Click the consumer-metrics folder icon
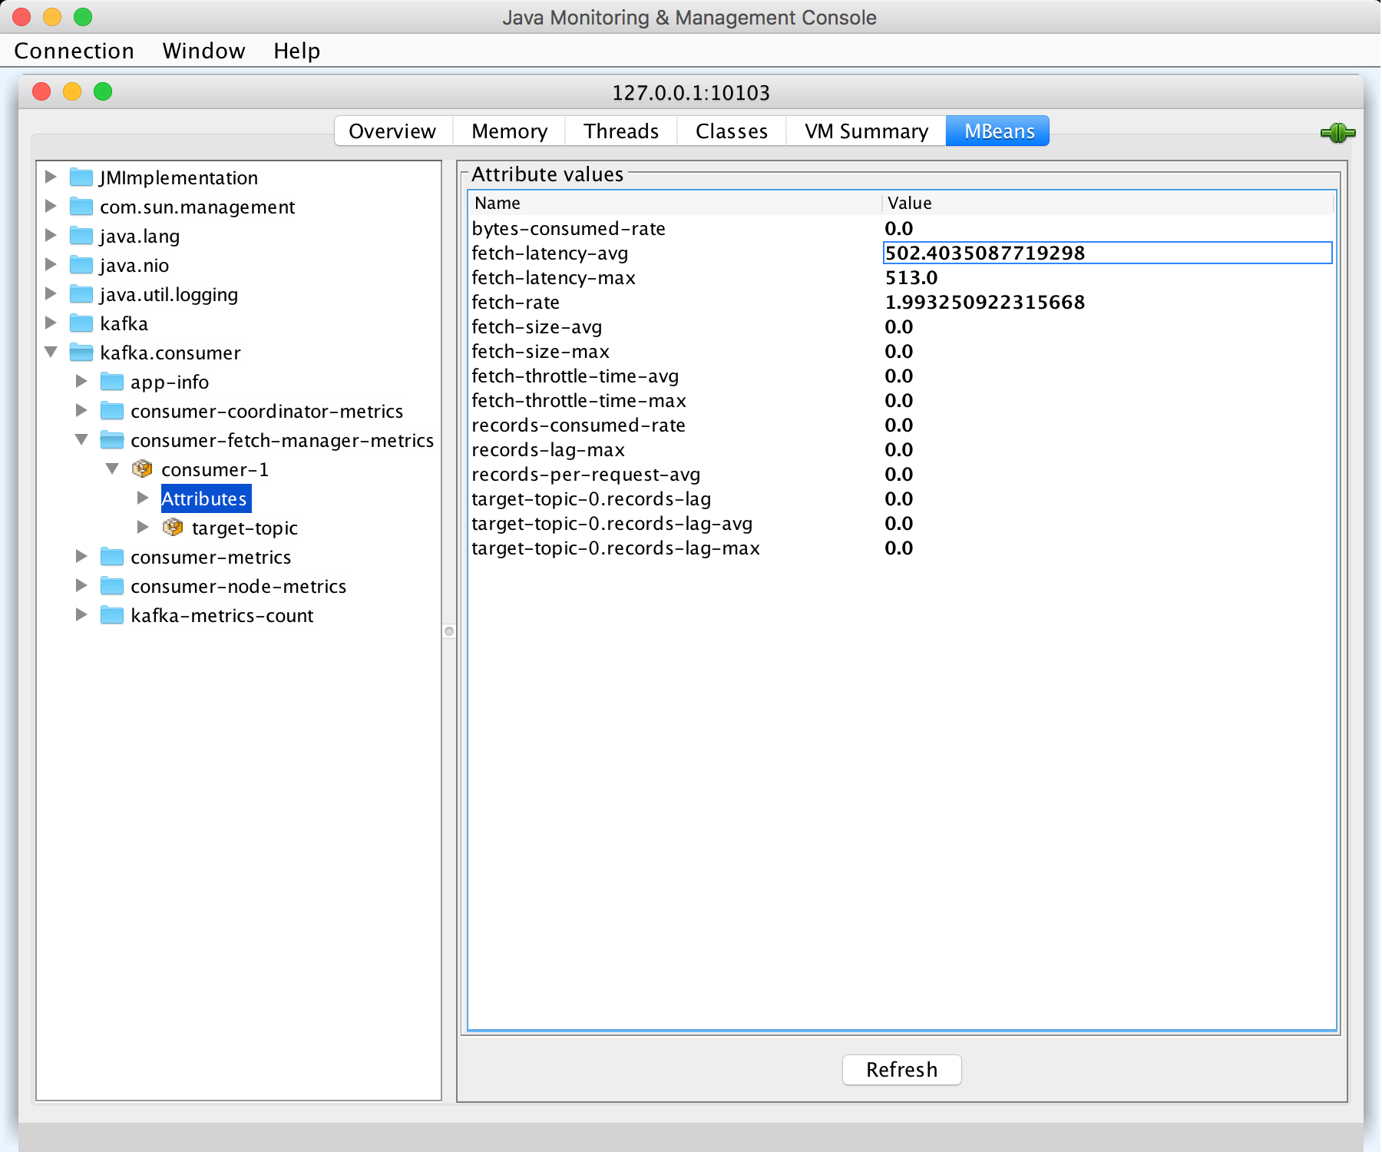Image resolution: width=1382 pixels, height=1152 pixels. (112, 557)
